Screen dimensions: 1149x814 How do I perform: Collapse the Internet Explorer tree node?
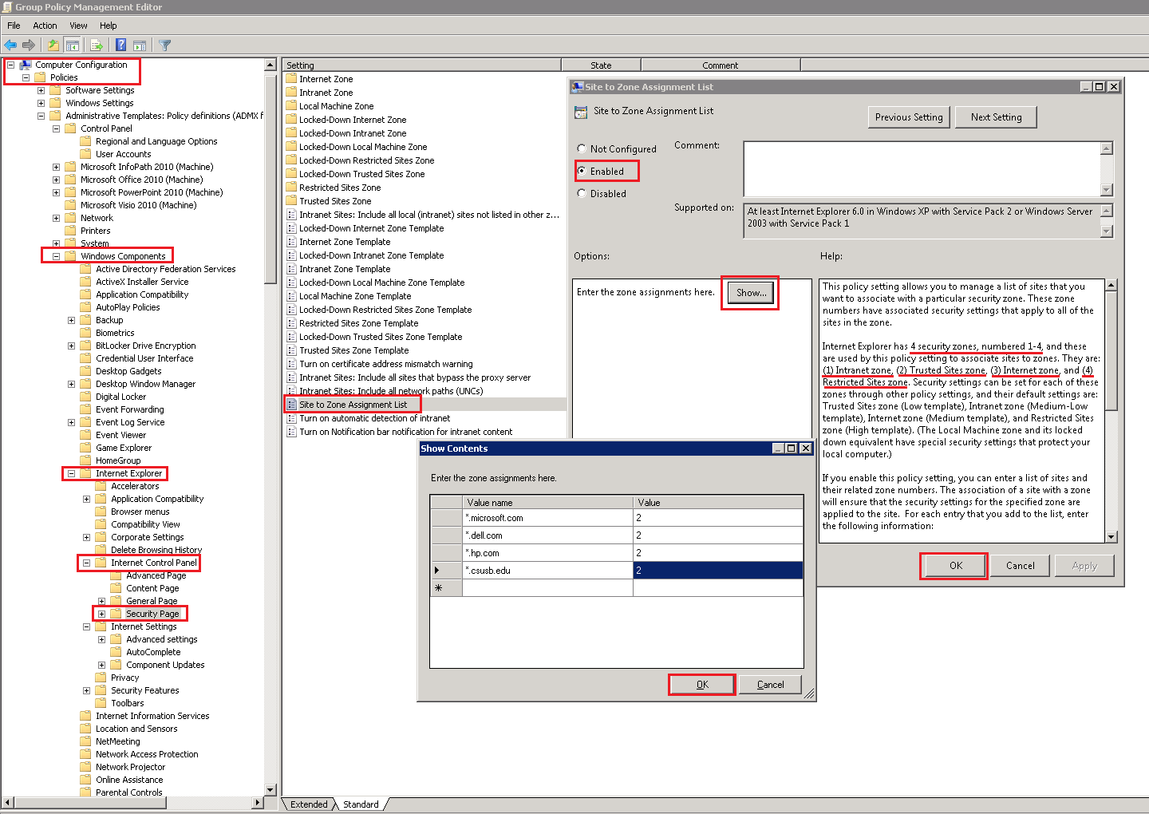coord(71,473)
